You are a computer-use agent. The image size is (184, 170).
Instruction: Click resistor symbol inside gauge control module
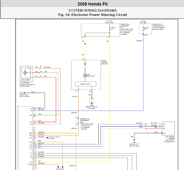[85, 70]
